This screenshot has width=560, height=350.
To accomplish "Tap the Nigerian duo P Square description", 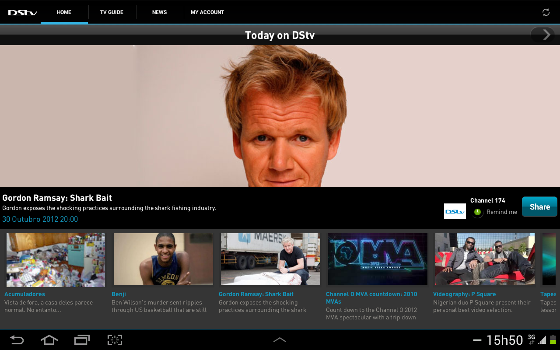I will [x=482, y=306].
